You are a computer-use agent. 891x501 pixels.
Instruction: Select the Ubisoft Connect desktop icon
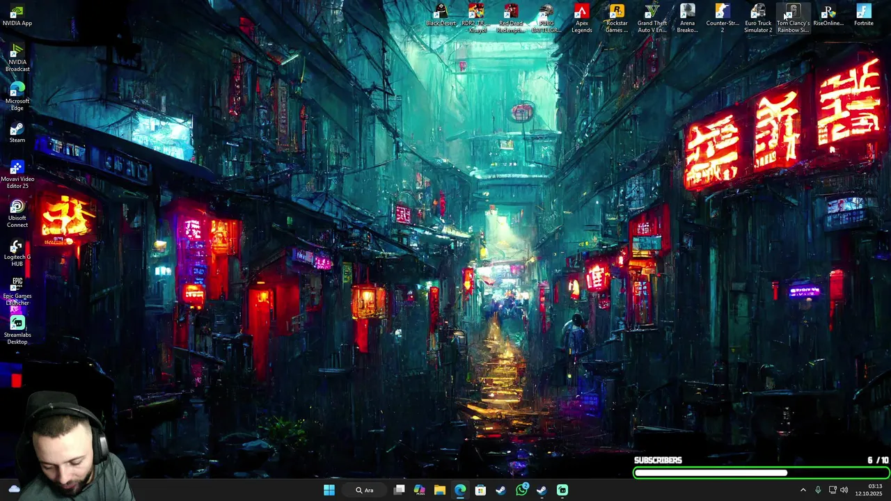click(17, 214)
